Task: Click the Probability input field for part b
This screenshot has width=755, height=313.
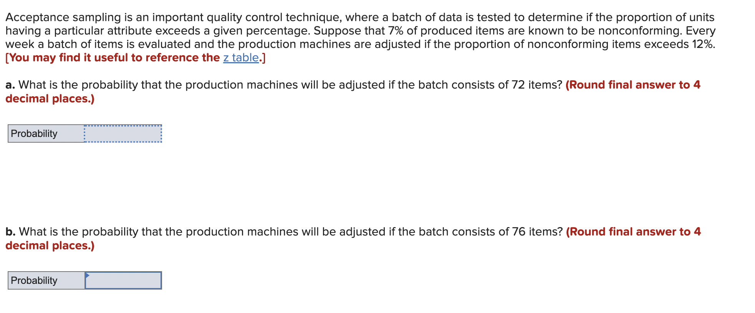Action: point(123,280)
